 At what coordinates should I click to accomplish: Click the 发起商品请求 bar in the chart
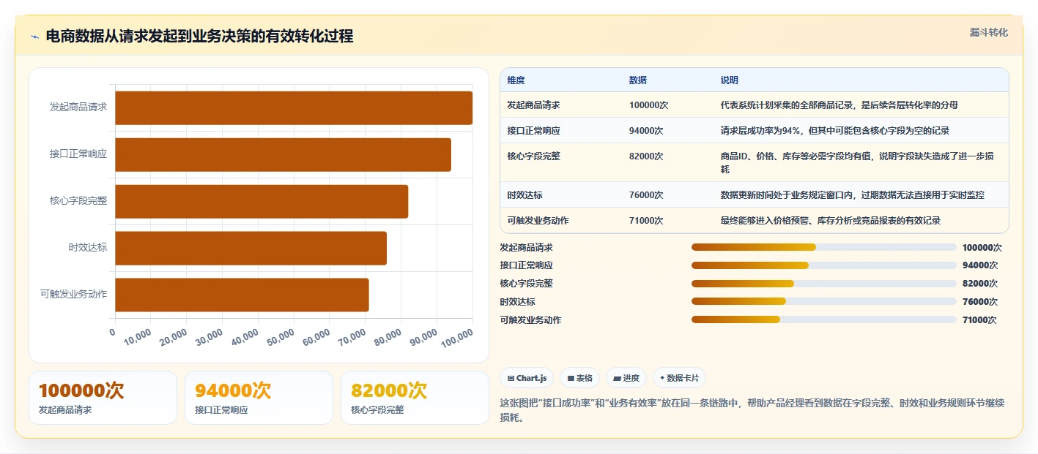pos(294,107)
